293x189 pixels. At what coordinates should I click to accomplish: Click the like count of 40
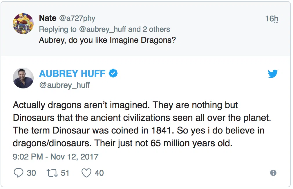[x=99, y=173]
